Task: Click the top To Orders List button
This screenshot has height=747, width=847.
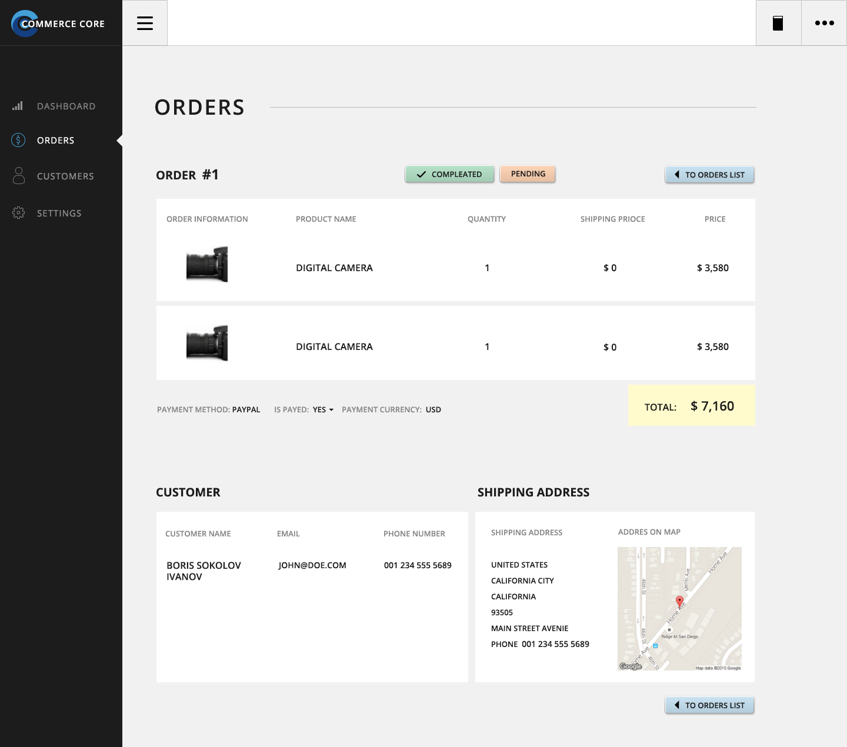Action: coord(709,175)
